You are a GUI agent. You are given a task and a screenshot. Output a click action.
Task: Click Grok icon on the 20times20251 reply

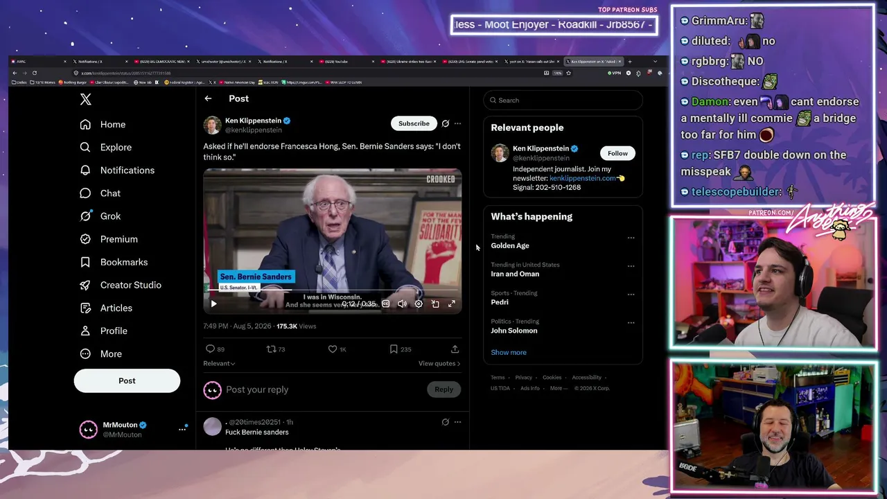click(x=446, y=422)
